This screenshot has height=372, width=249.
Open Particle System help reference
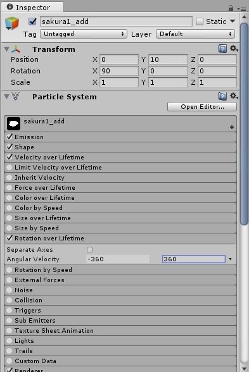point(222,96)
